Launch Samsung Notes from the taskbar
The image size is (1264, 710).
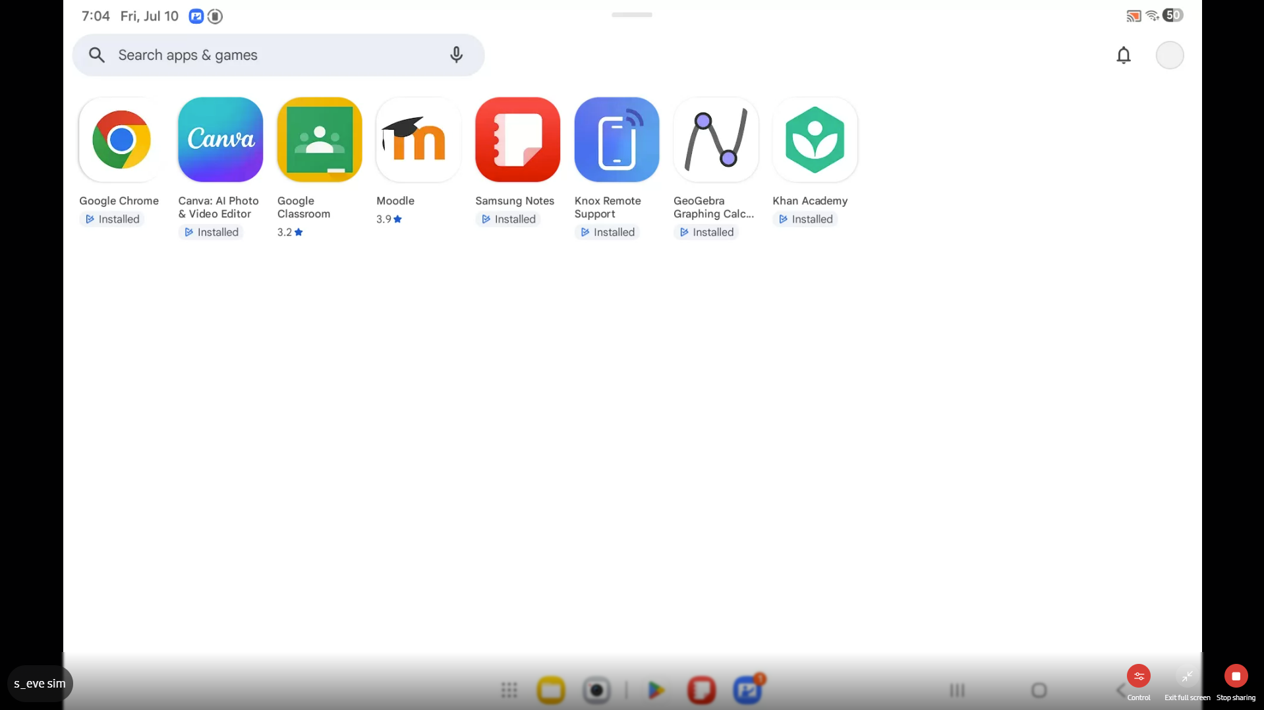pyautogui.click(x=701, y=690)
